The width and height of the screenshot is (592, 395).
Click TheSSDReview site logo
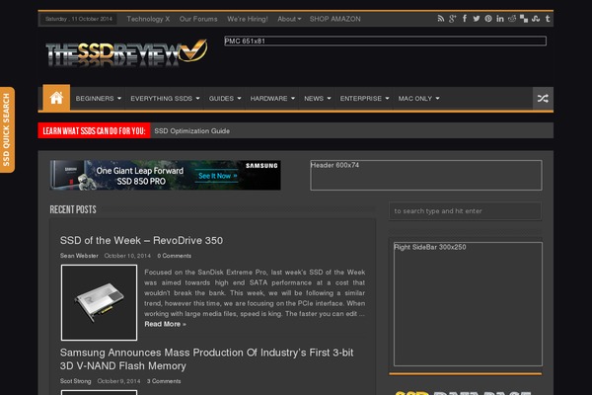point(126,53)
